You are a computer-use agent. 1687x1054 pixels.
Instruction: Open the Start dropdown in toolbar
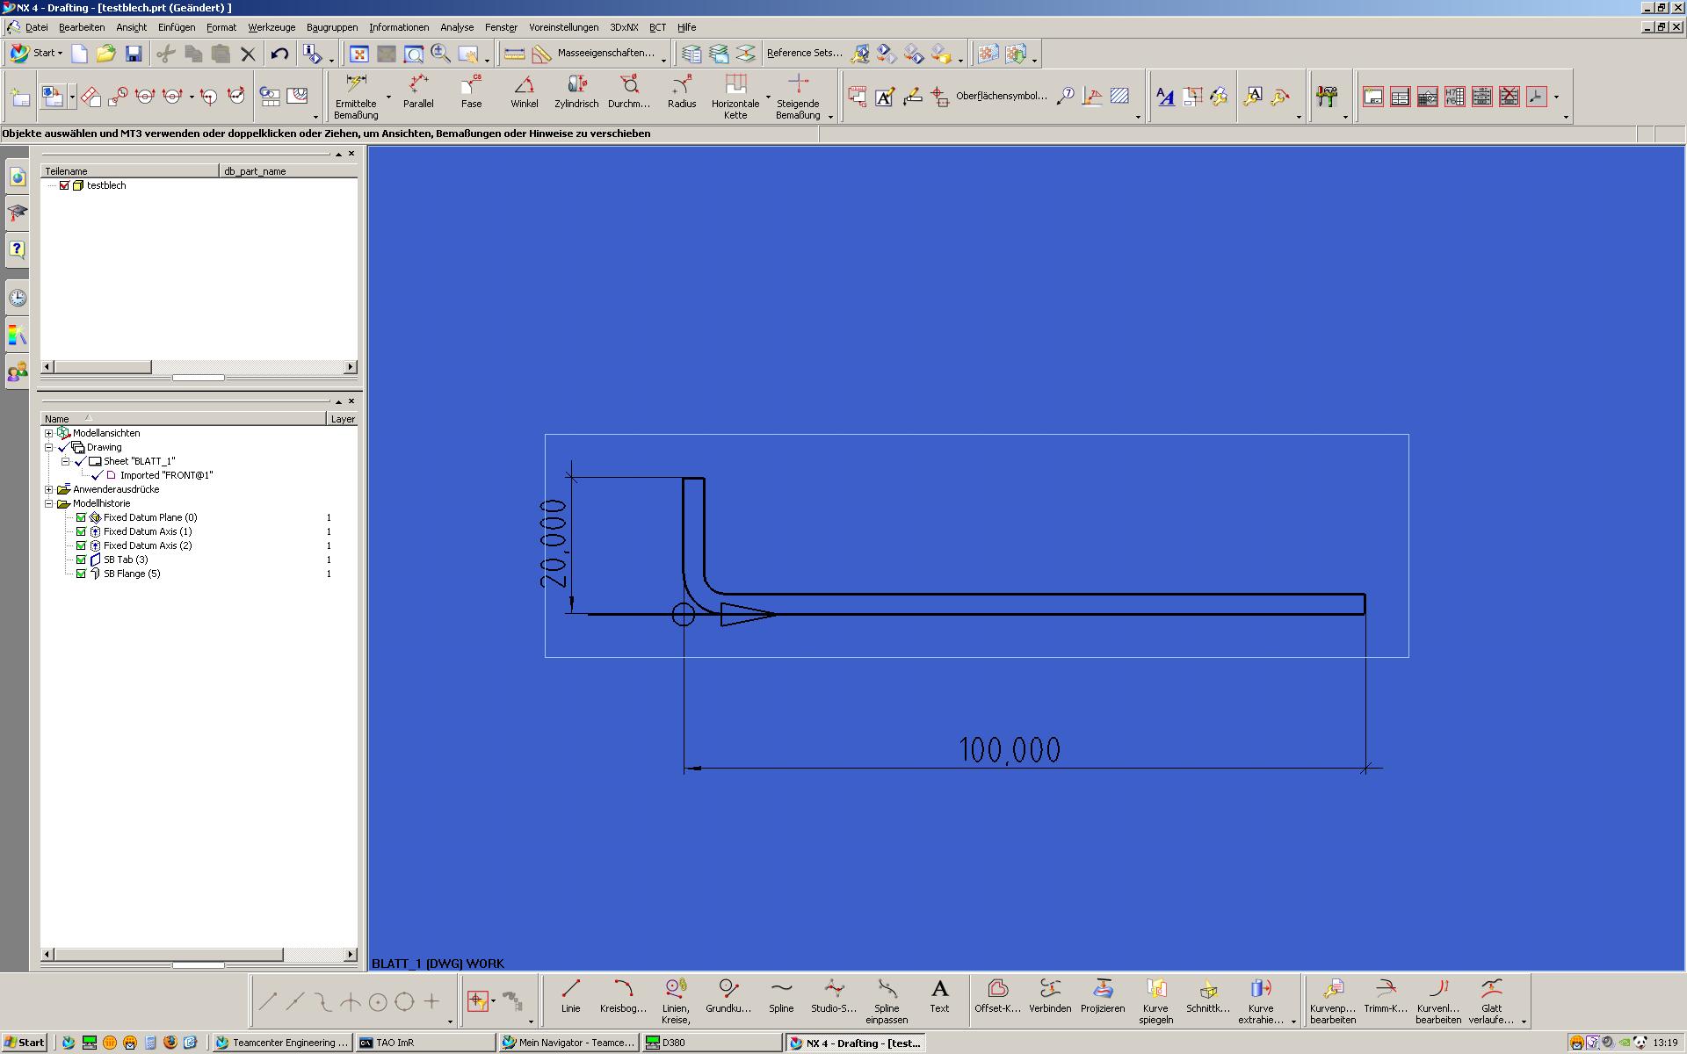pos(36,54)
